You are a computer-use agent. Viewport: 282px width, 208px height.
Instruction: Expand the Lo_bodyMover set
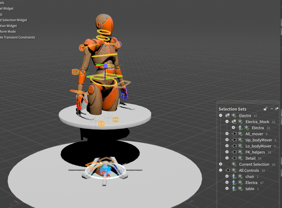click(x=227, y=146)
